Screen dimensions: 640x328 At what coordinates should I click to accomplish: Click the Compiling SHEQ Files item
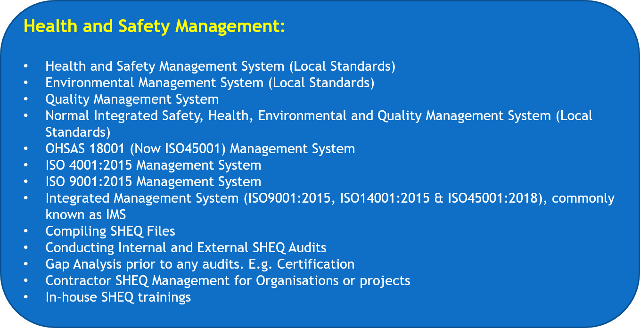(x=110, y=231)
